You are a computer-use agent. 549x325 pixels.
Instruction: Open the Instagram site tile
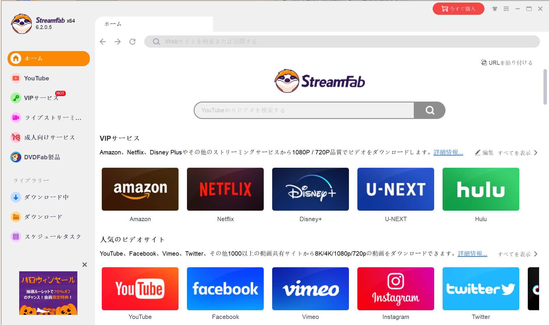click(396, 289)
